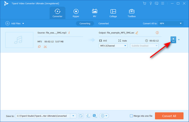Open the Toolbox tab
189x122 pixels.
132,13
